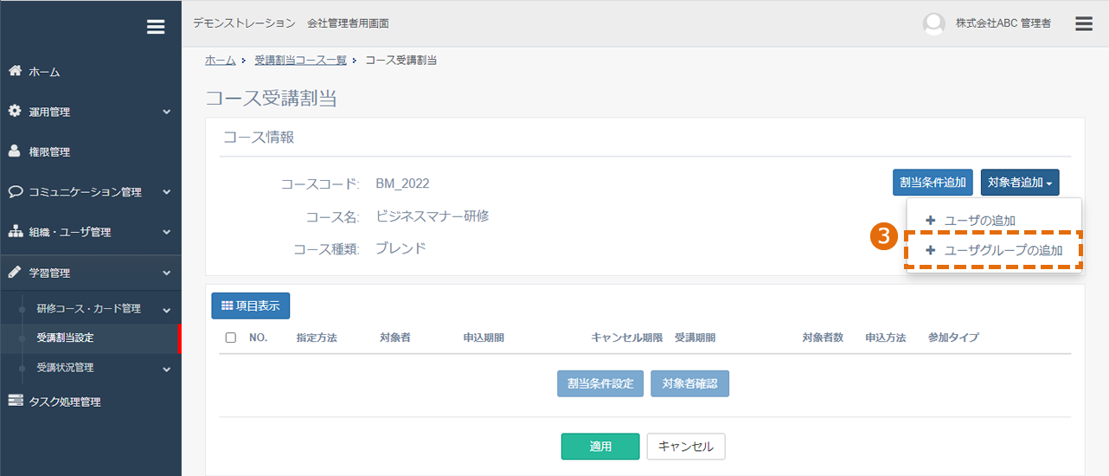
Task: Click the course code value BM_2022
Action: (402, 183)
